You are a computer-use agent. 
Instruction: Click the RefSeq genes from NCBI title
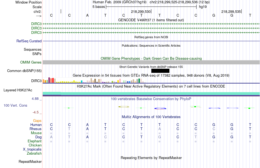(151, 37)
